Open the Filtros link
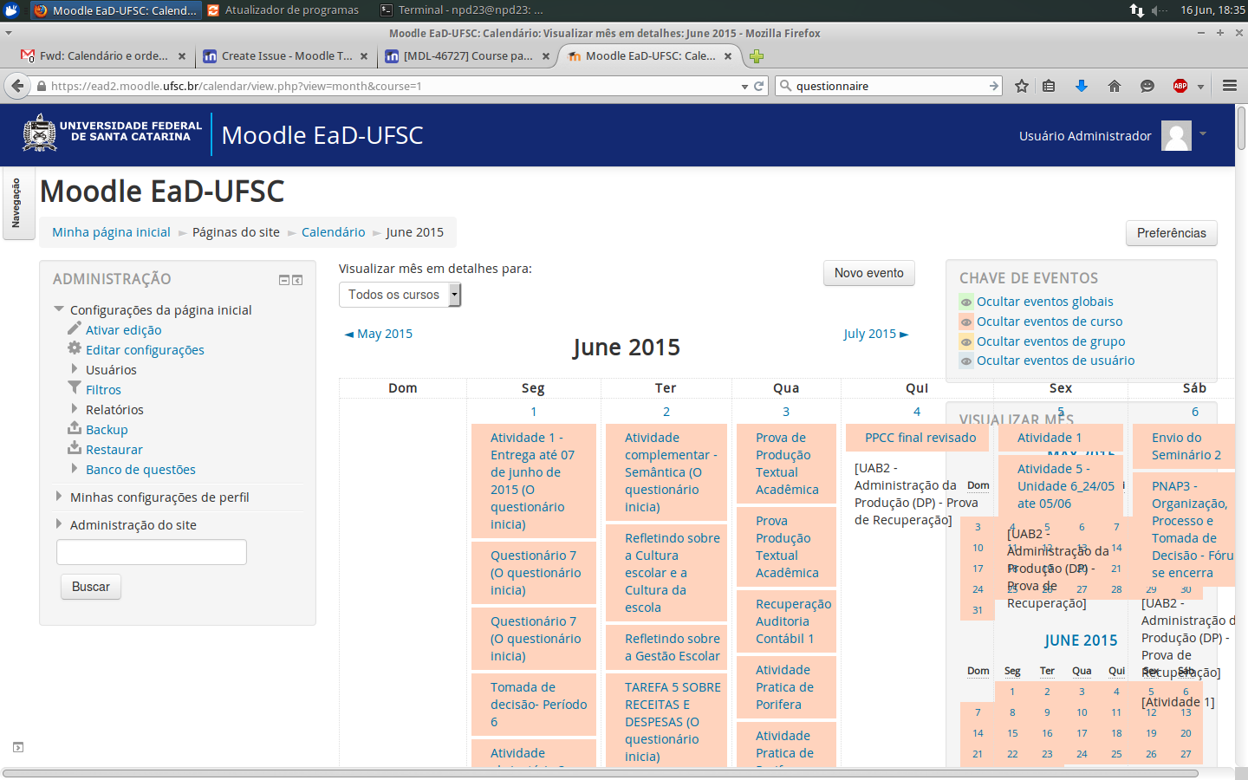The height and width of the screenshot is (780, 1248). click(x=103, y=390)
